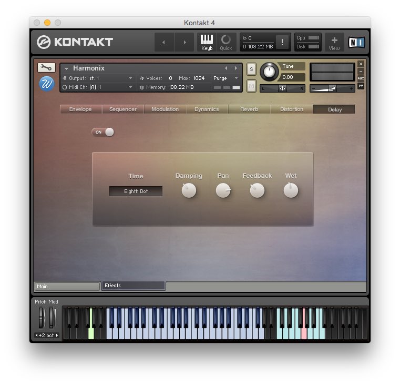The height and width of the screenshot is (385, 400).
Task: Open the Purge dropdown menu
Action: 225,78
